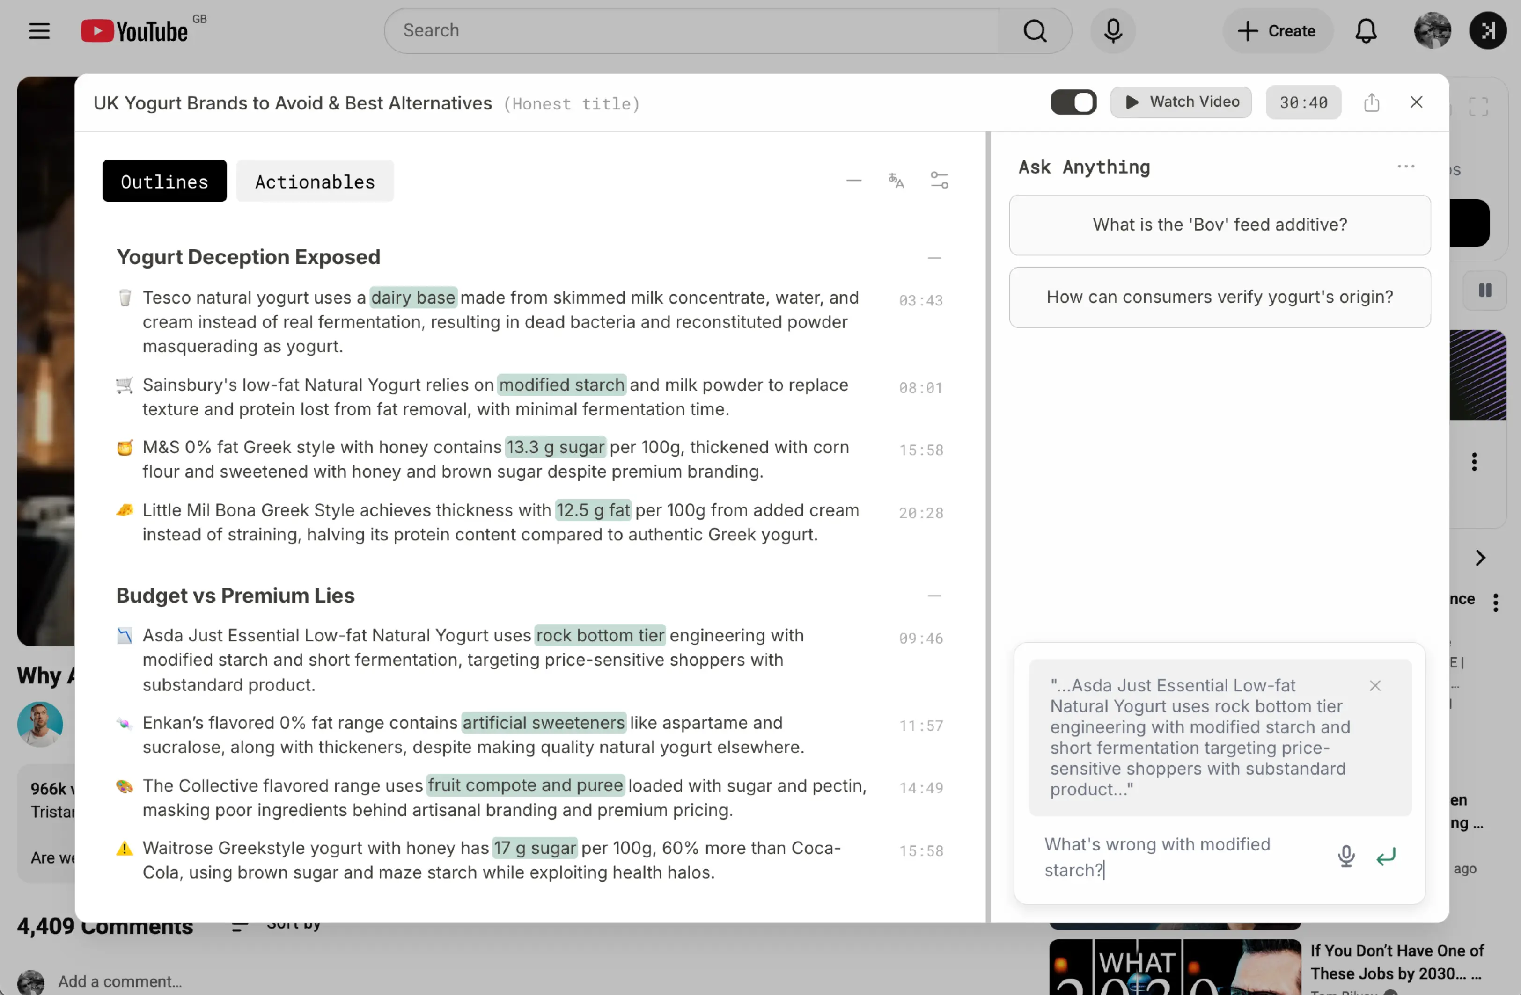Image resolution: width=1521 pixels, height=995 pixels.
Task: Open the outline filter settings icon
Action: click(x=939, y=181)
